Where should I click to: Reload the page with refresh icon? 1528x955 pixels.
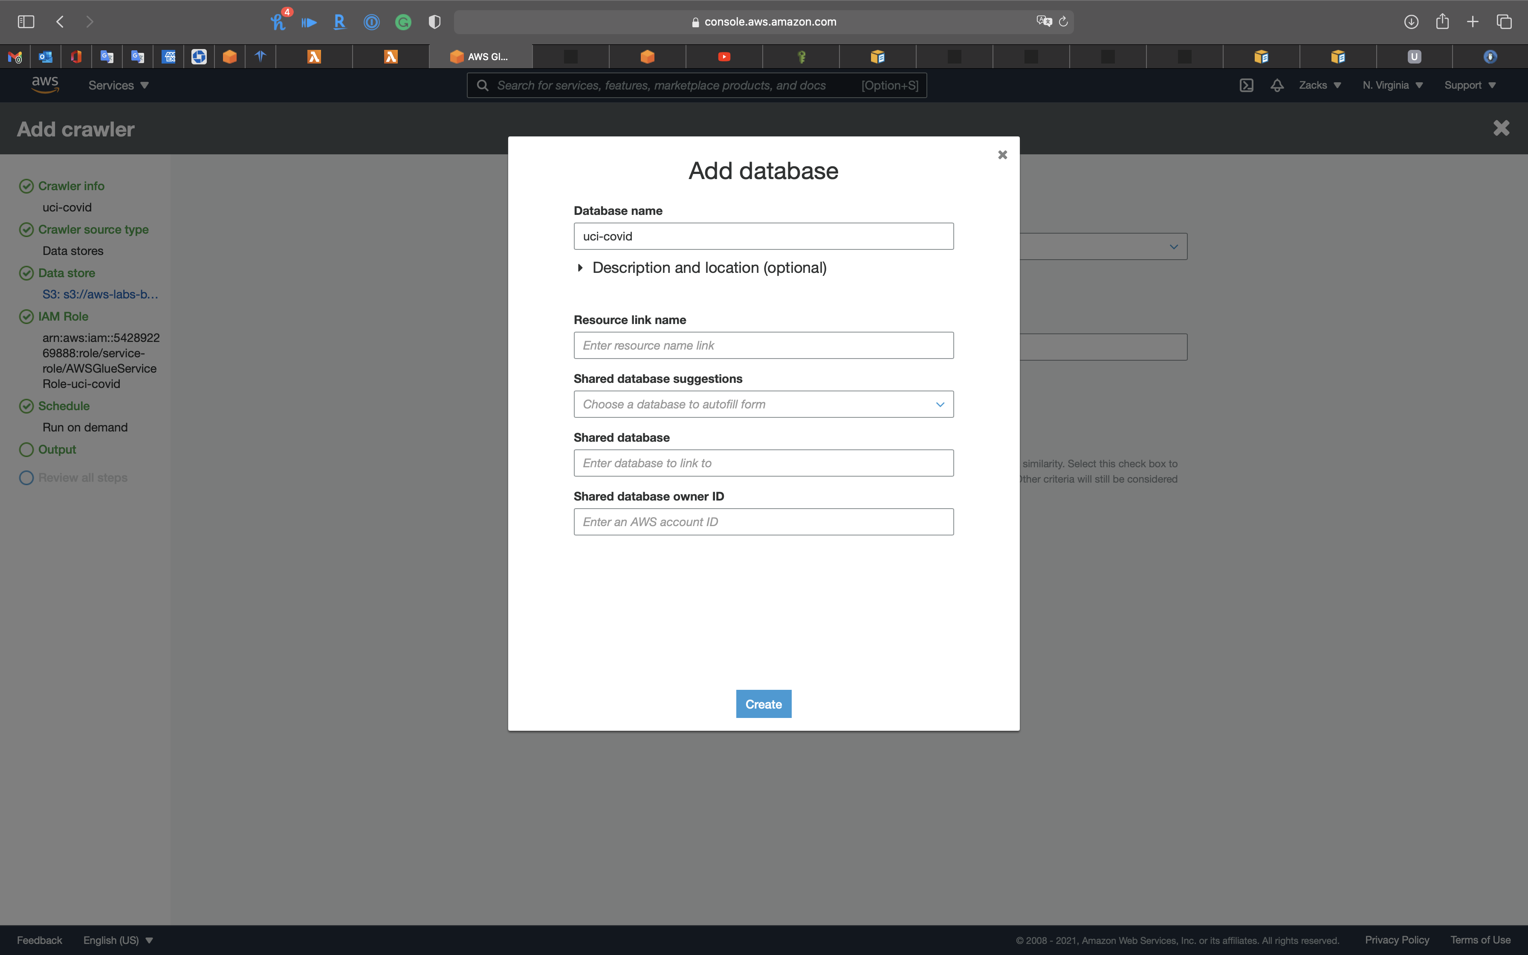[x=1063, y=21]
